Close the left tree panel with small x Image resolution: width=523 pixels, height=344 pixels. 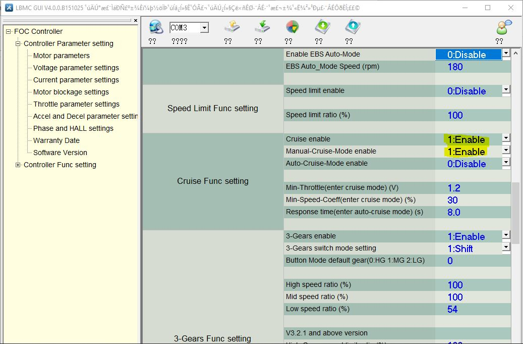(135, 20)
